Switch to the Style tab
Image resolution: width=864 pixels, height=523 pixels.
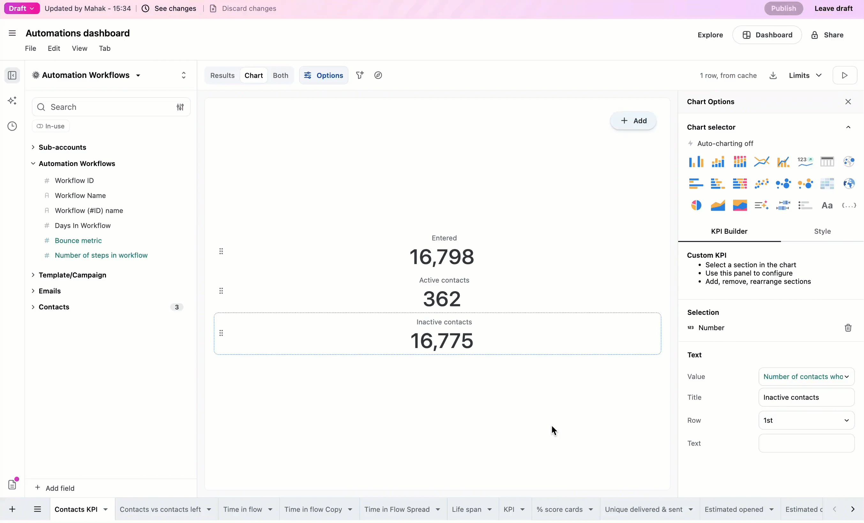822,231
